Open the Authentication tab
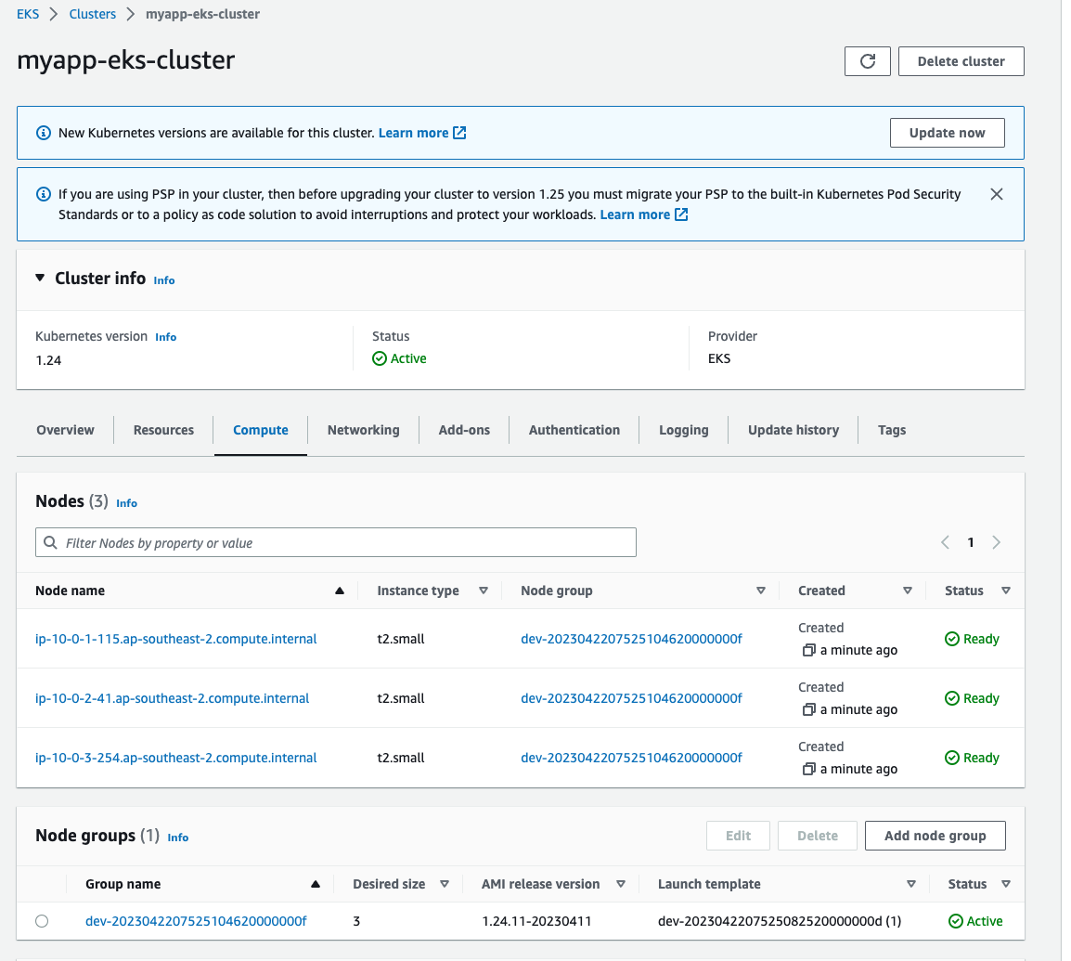This screenshot has height=961, width=1071. [574, 430]
